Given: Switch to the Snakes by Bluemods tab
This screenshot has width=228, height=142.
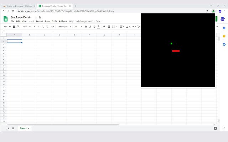Looking at the screenshot, I should click(19, 6).
